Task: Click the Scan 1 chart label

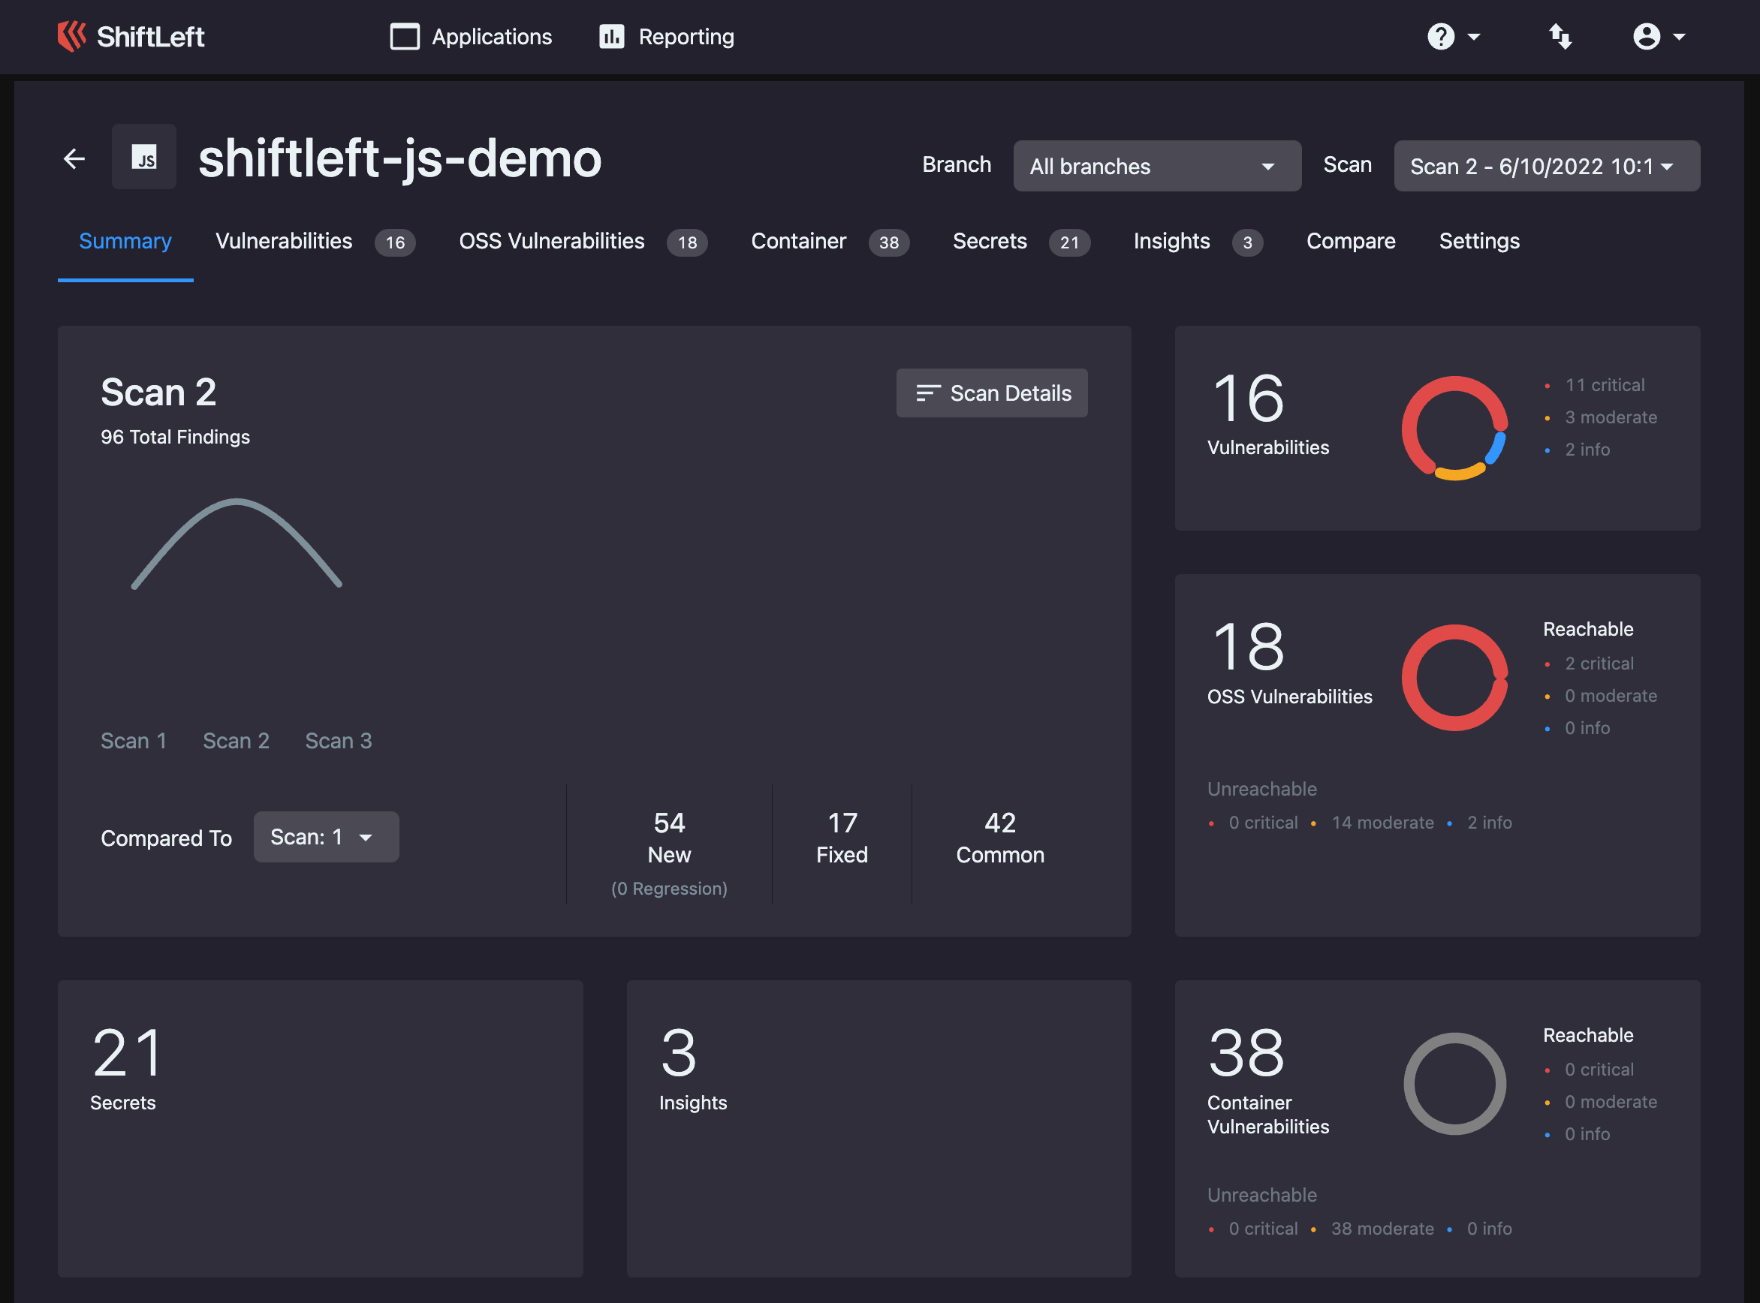Action: pyautogui.click(x=134, y=741)
